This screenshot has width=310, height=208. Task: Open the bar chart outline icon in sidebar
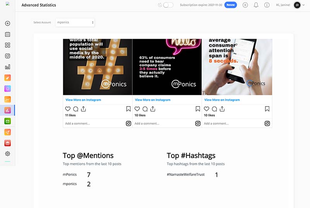click(7, 67)
